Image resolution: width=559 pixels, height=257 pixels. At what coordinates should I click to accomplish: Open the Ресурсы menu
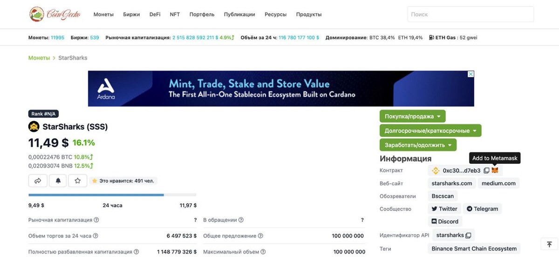click(276, 14)
